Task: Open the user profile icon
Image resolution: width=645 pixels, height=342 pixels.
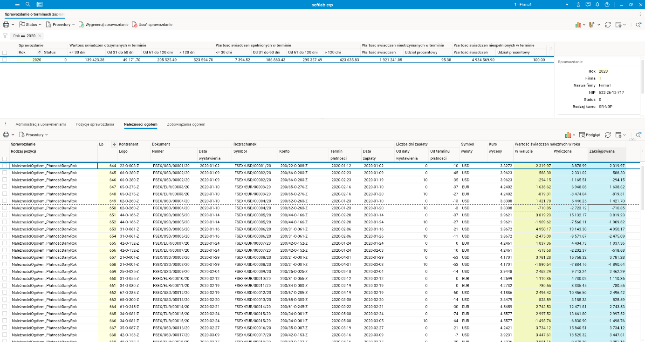Action: [578, 4]
